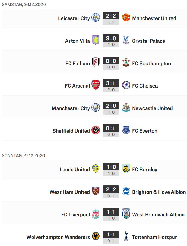The width and height of the screenshot is (187, 246).
Task: Open the FC Chelsea team link
Action: pyautogui.click(x=145, y=86)
